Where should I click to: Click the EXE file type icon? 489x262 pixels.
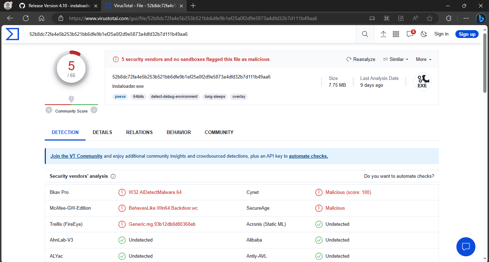click(x=422, y=82)
